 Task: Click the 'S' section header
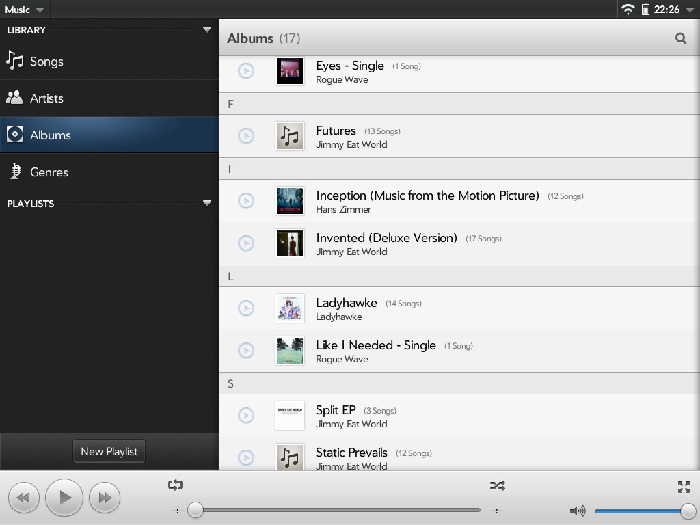tap(459, 383)
